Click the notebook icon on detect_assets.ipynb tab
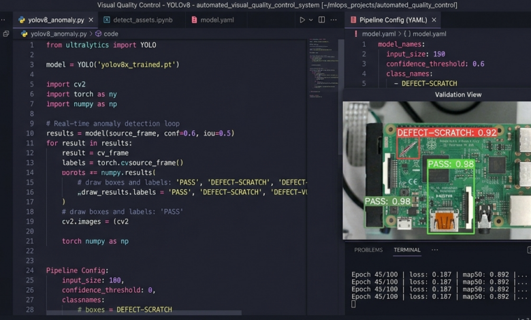The width and height of the screenshot is (531, 320). coord(107,20)
